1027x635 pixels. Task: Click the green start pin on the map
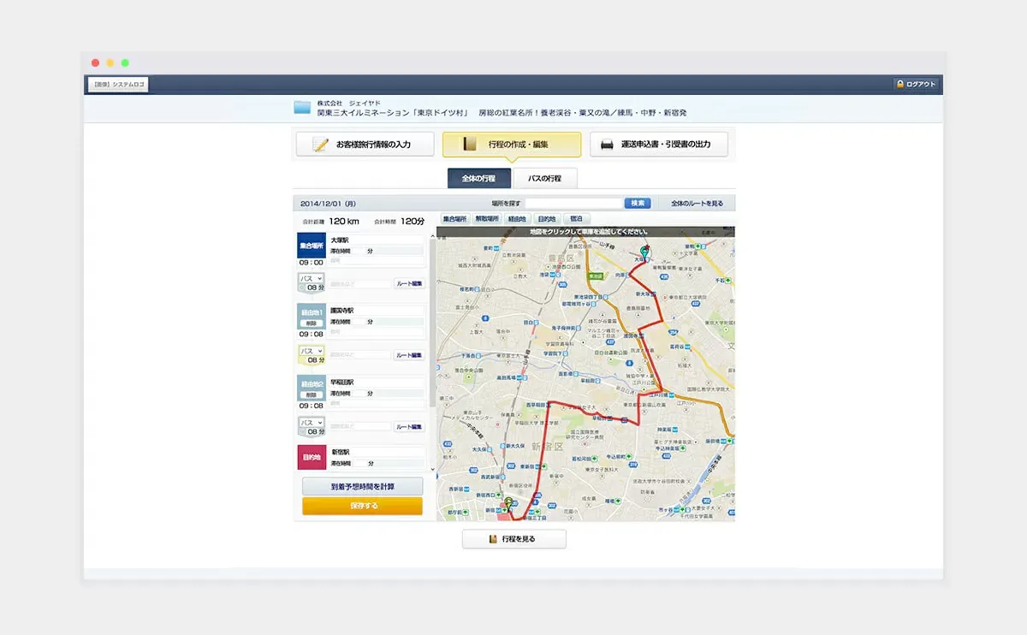click(x=644, y=252)
